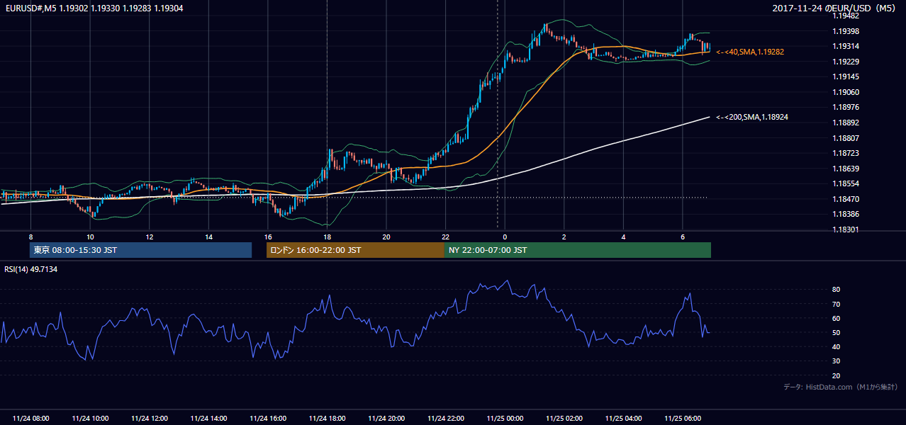Select price axis value 1.19145

tap(846, 76)
